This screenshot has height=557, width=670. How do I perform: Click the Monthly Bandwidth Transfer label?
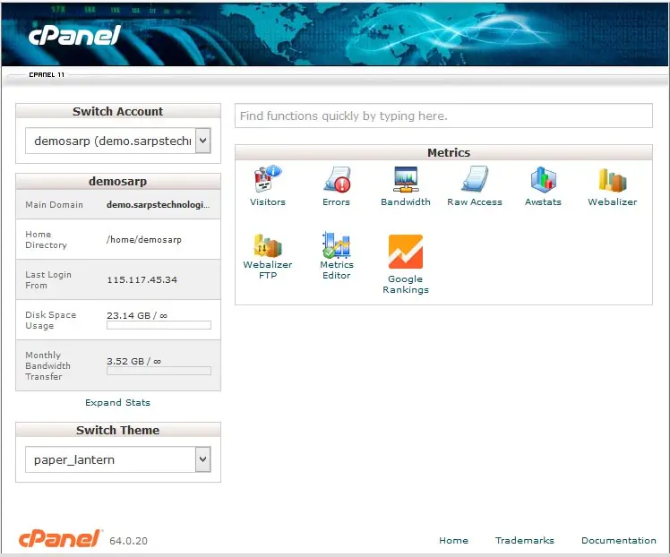pos(47,365)
